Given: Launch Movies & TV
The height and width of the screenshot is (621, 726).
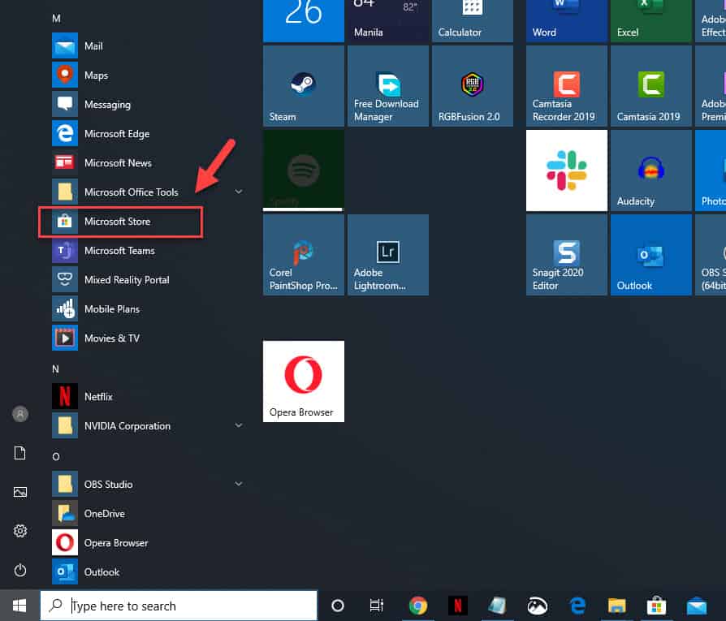Looking at the screenshot, I should [148, 338].
